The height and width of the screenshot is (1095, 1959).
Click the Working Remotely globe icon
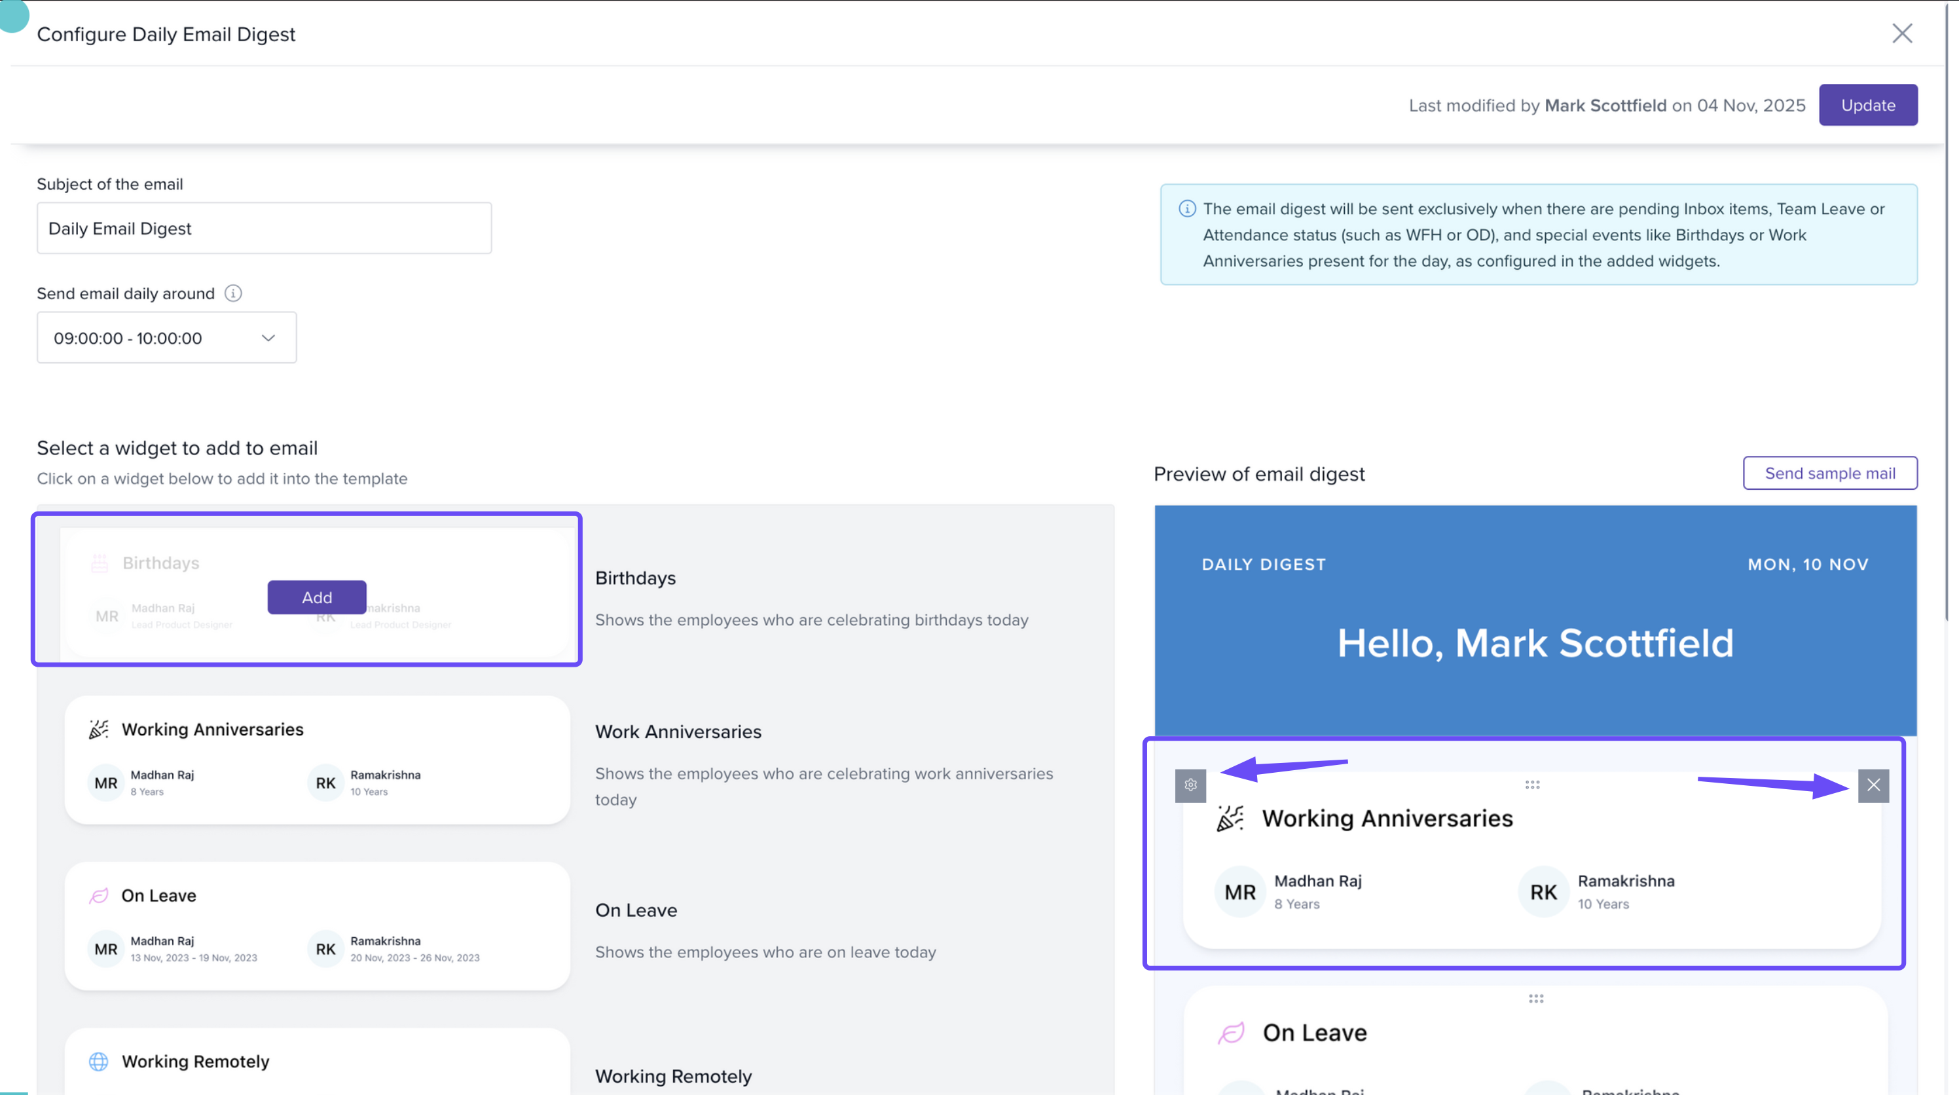[99, 1062]
